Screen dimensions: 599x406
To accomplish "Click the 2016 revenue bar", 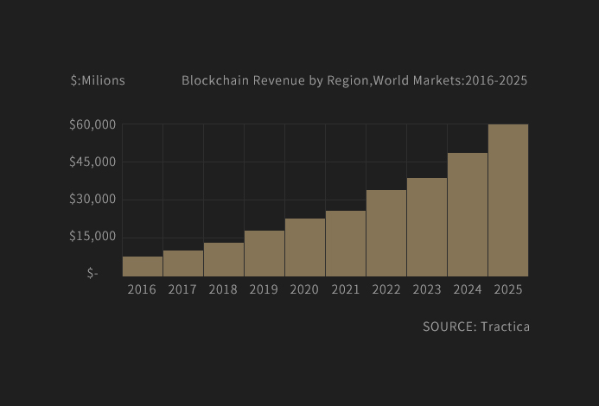I will pos(143,266).
